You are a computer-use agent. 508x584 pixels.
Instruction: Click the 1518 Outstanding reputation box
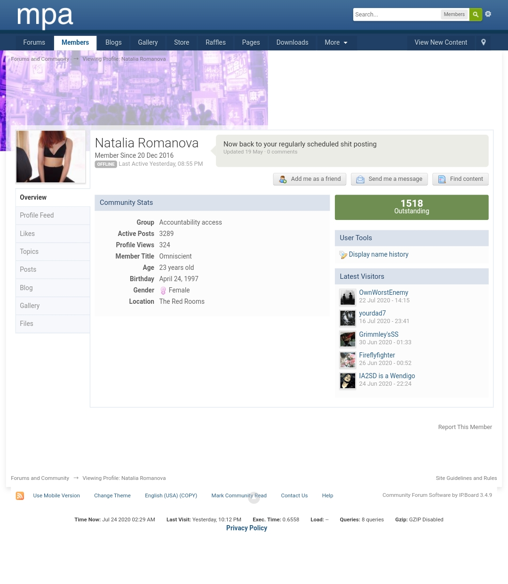[412, 207]
